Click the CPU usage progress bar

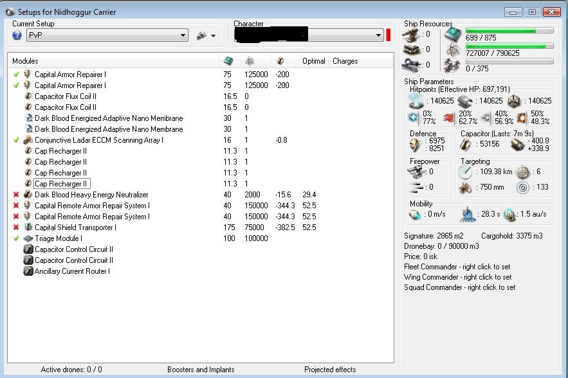[509, 30]
